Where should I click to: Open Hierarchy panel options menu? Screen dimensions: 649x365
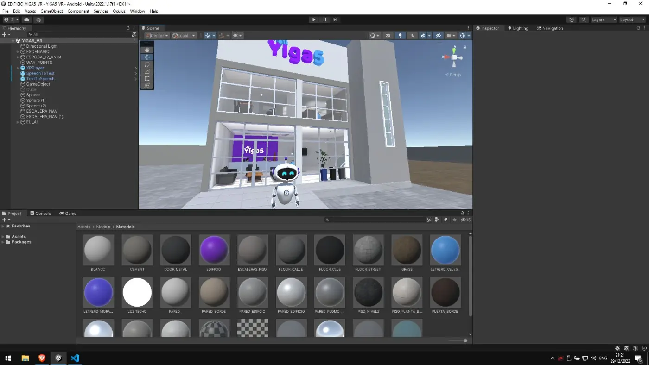pyautogui.click(x=134, y=28)
